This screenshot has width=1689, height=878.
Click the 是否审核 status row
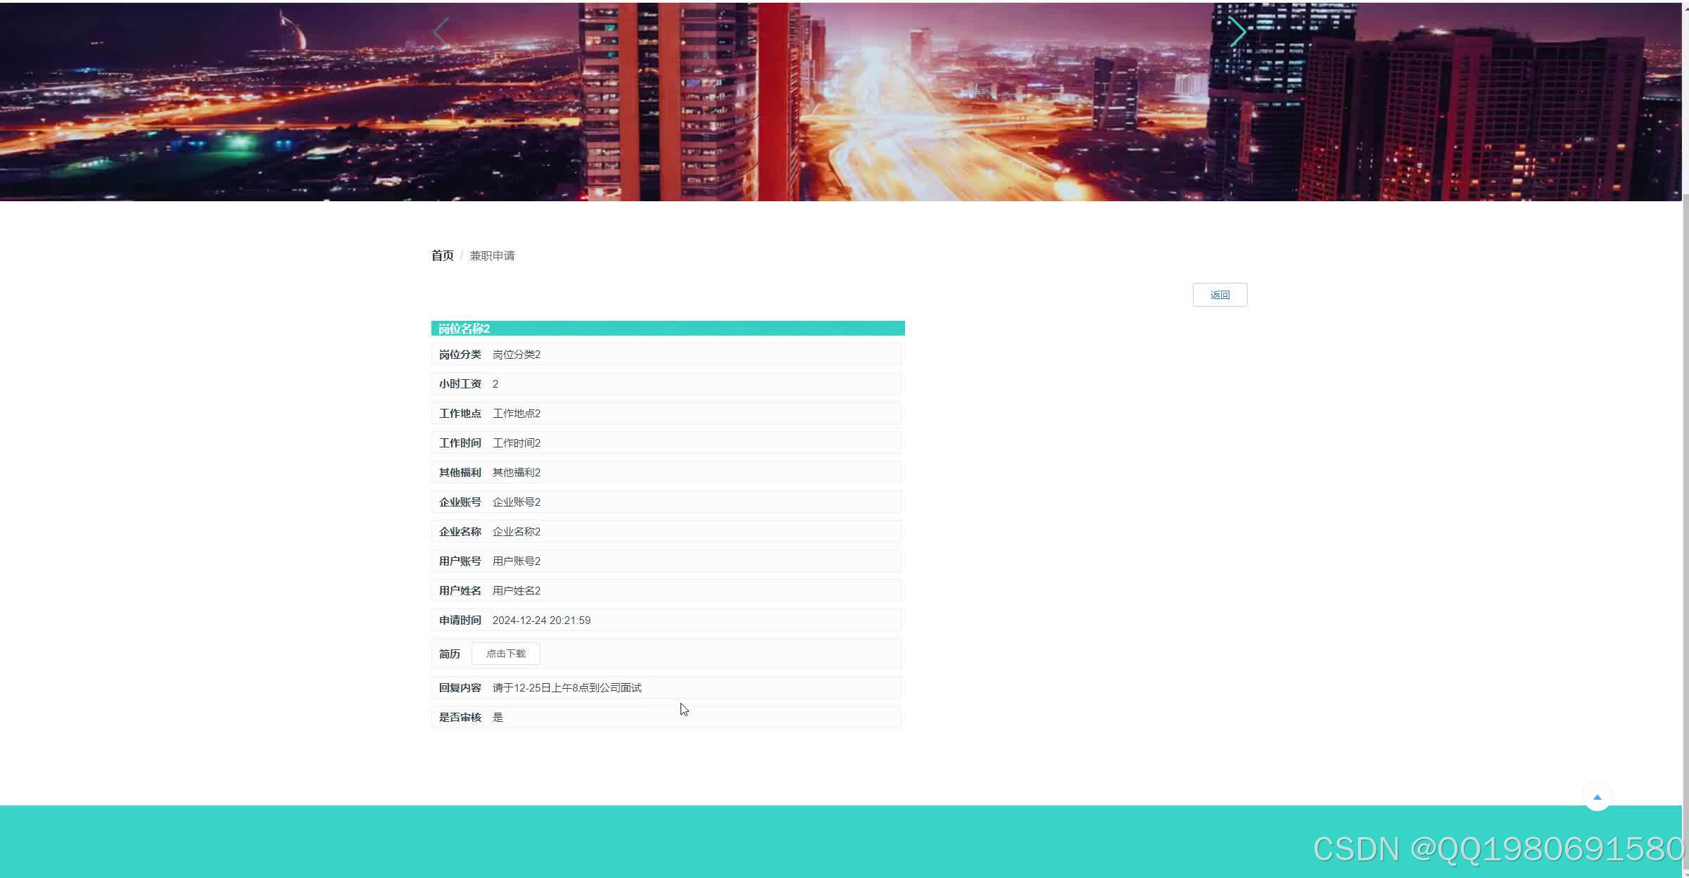tap(666, 718)
